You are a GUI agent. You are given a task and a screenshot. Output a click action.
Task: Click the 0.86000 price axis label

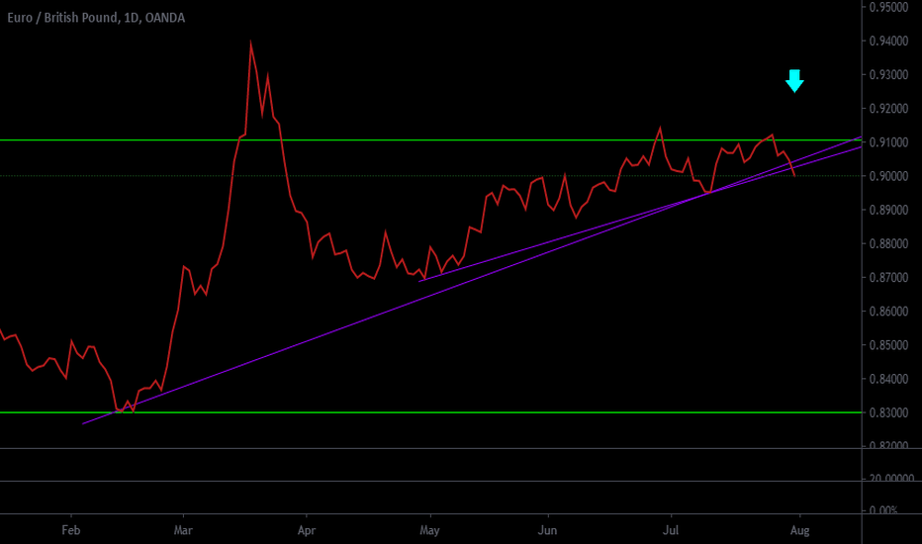888,312
